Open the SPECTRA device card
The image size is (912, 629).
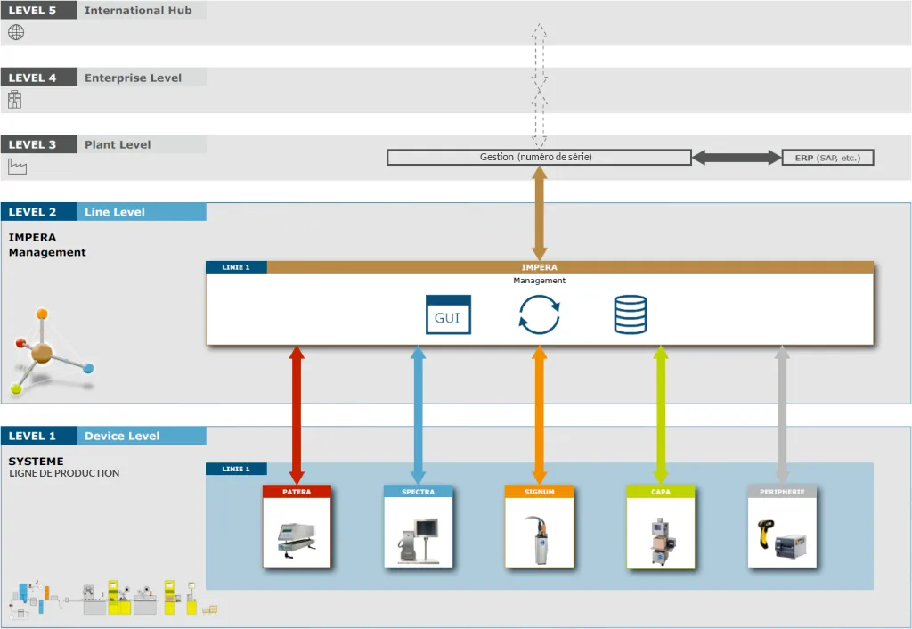[x=419, y=527]
